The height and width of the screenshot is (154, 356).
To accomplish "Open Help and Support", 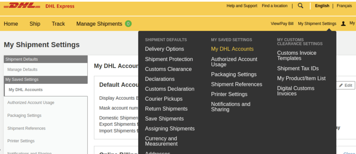I will pyautogui.click(x=242, y=6).
